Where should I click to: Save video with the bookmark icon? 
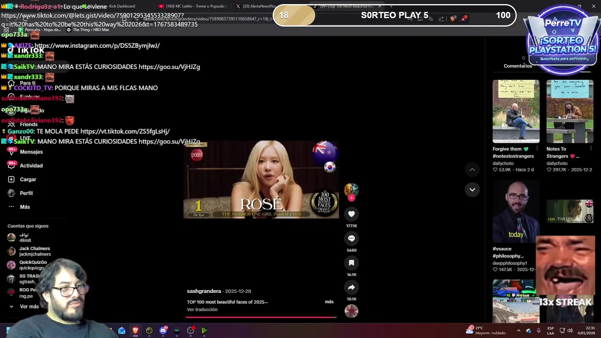click(x=351, y=263)
